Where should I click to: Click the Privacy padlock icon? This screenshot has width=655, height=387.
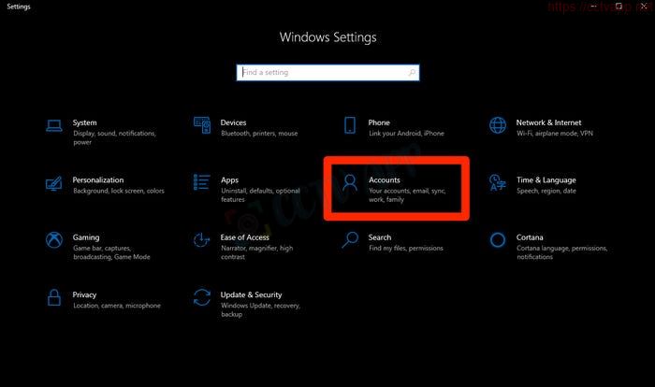tap(54, 297)
